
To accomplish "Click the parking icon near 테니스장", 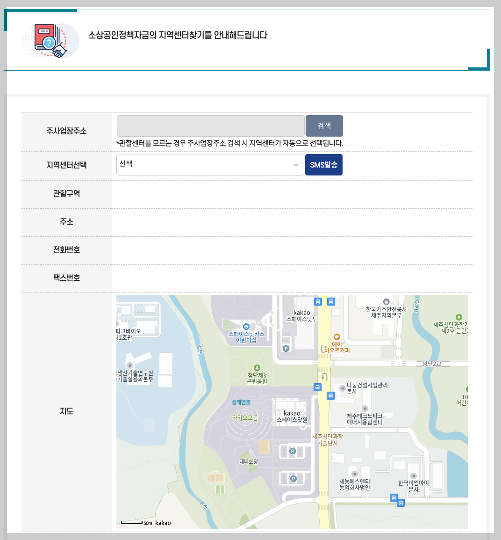I will click(x=293, y=450).
